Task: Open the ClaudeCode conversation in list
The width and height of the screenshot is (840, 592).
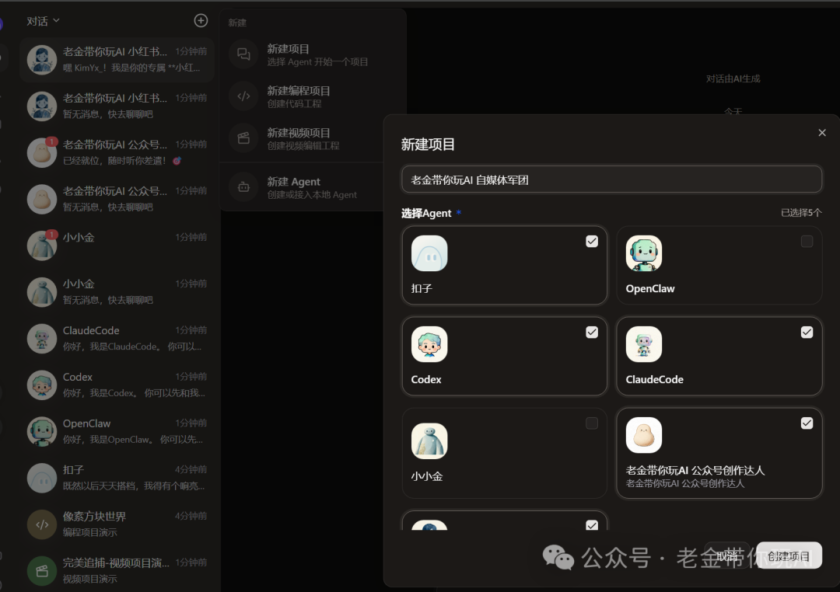Action: tap(117, 338)
